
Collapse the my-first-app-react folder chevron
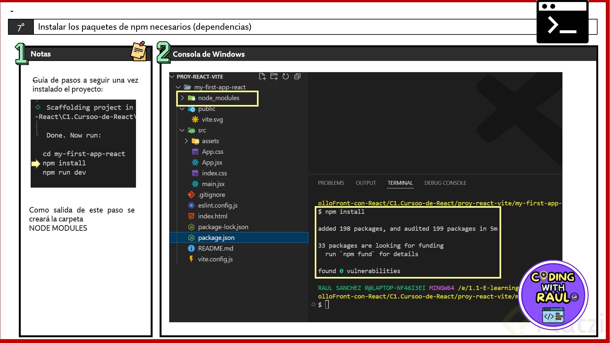(178, 87)
